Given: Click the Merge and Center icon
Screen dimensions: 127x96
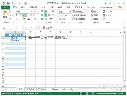Looking at the screenshot, I should pos(53,15).
